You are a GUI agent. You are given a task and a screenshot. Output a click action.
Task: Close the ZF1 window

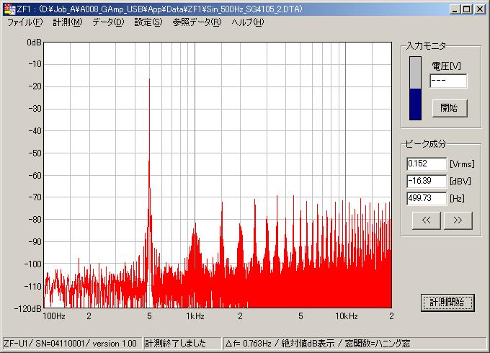click(x=480, y=9)
